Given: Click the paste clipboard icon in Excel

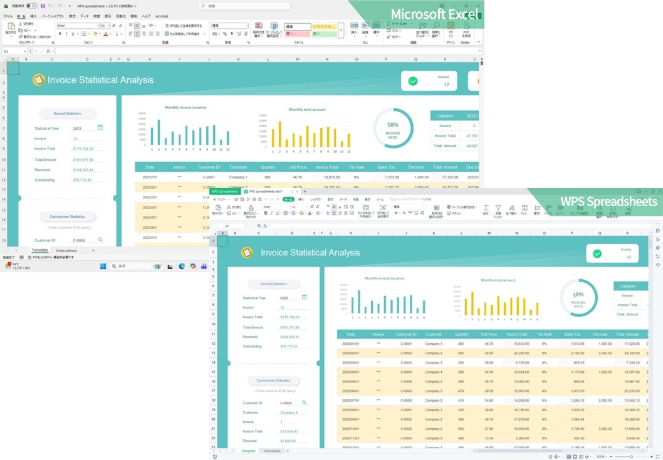Looking at the screenshot, I should pos(11,27).
